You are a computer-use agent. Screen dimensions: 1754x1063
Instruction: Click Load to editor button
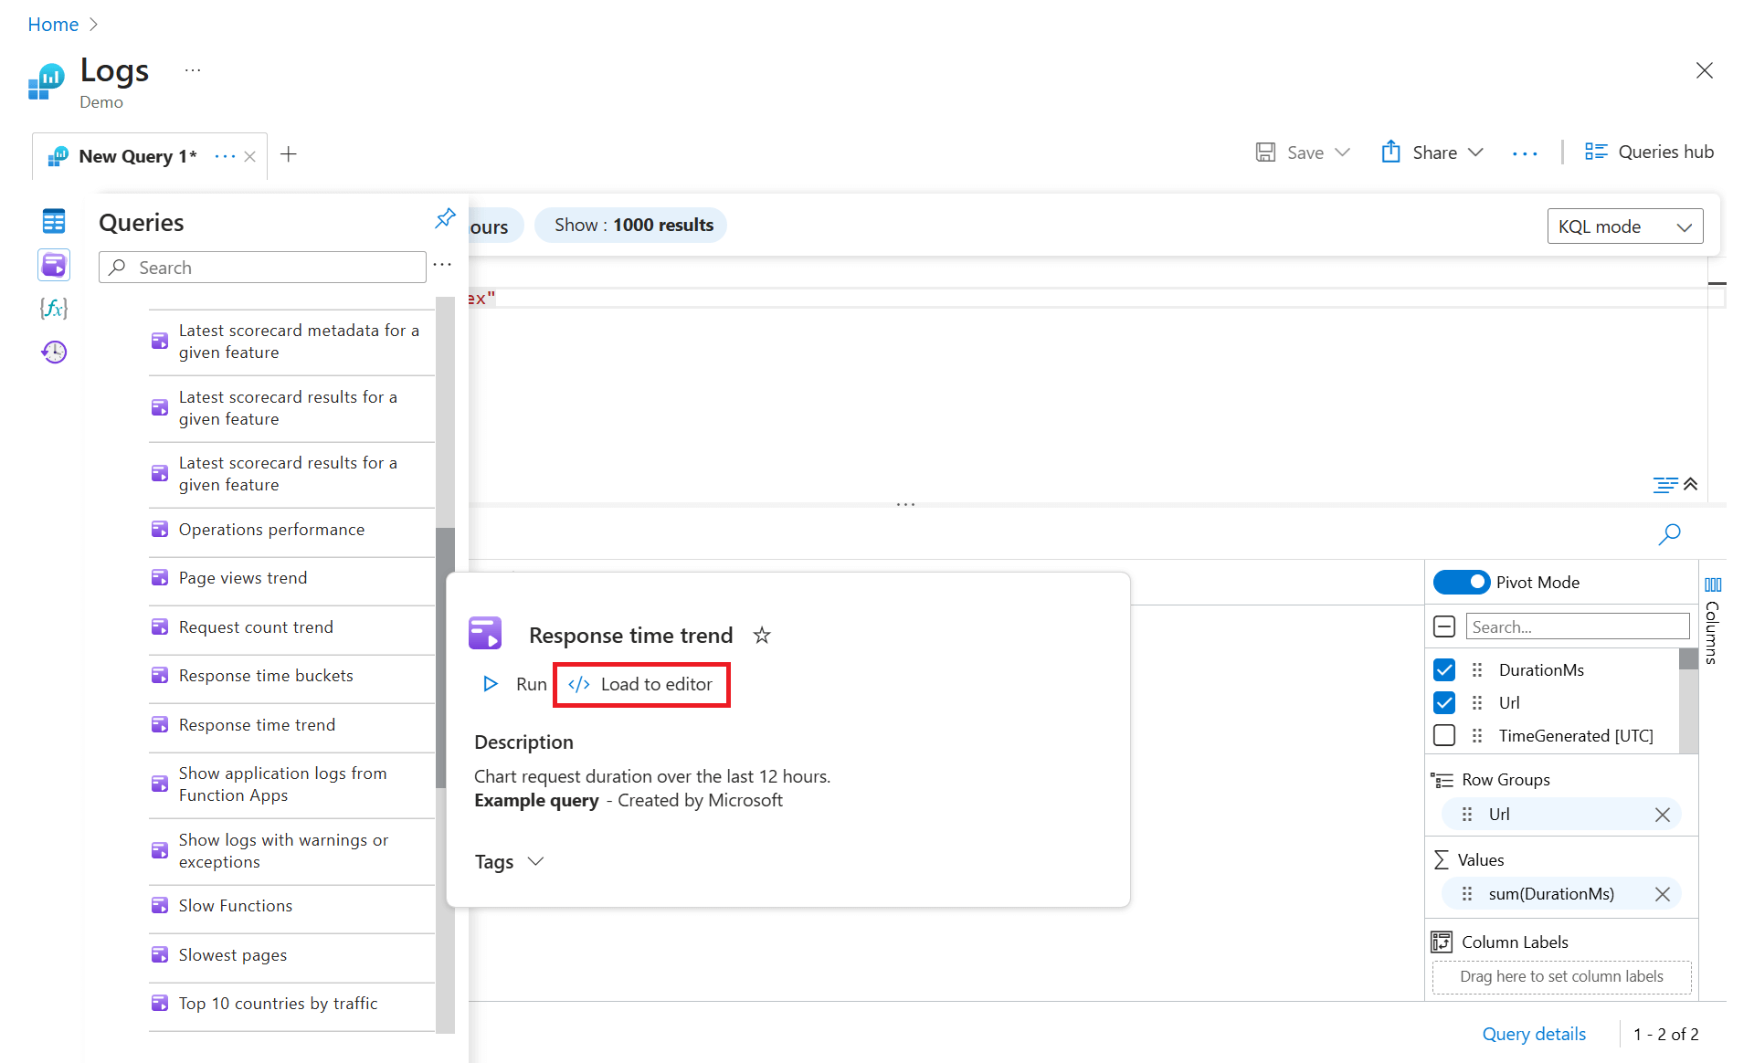[641, 685]
